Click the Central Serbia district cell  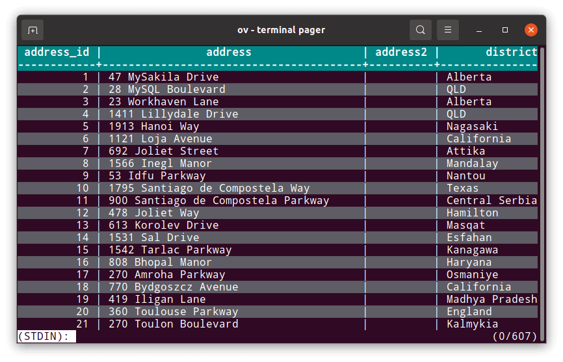click(492, 201)
